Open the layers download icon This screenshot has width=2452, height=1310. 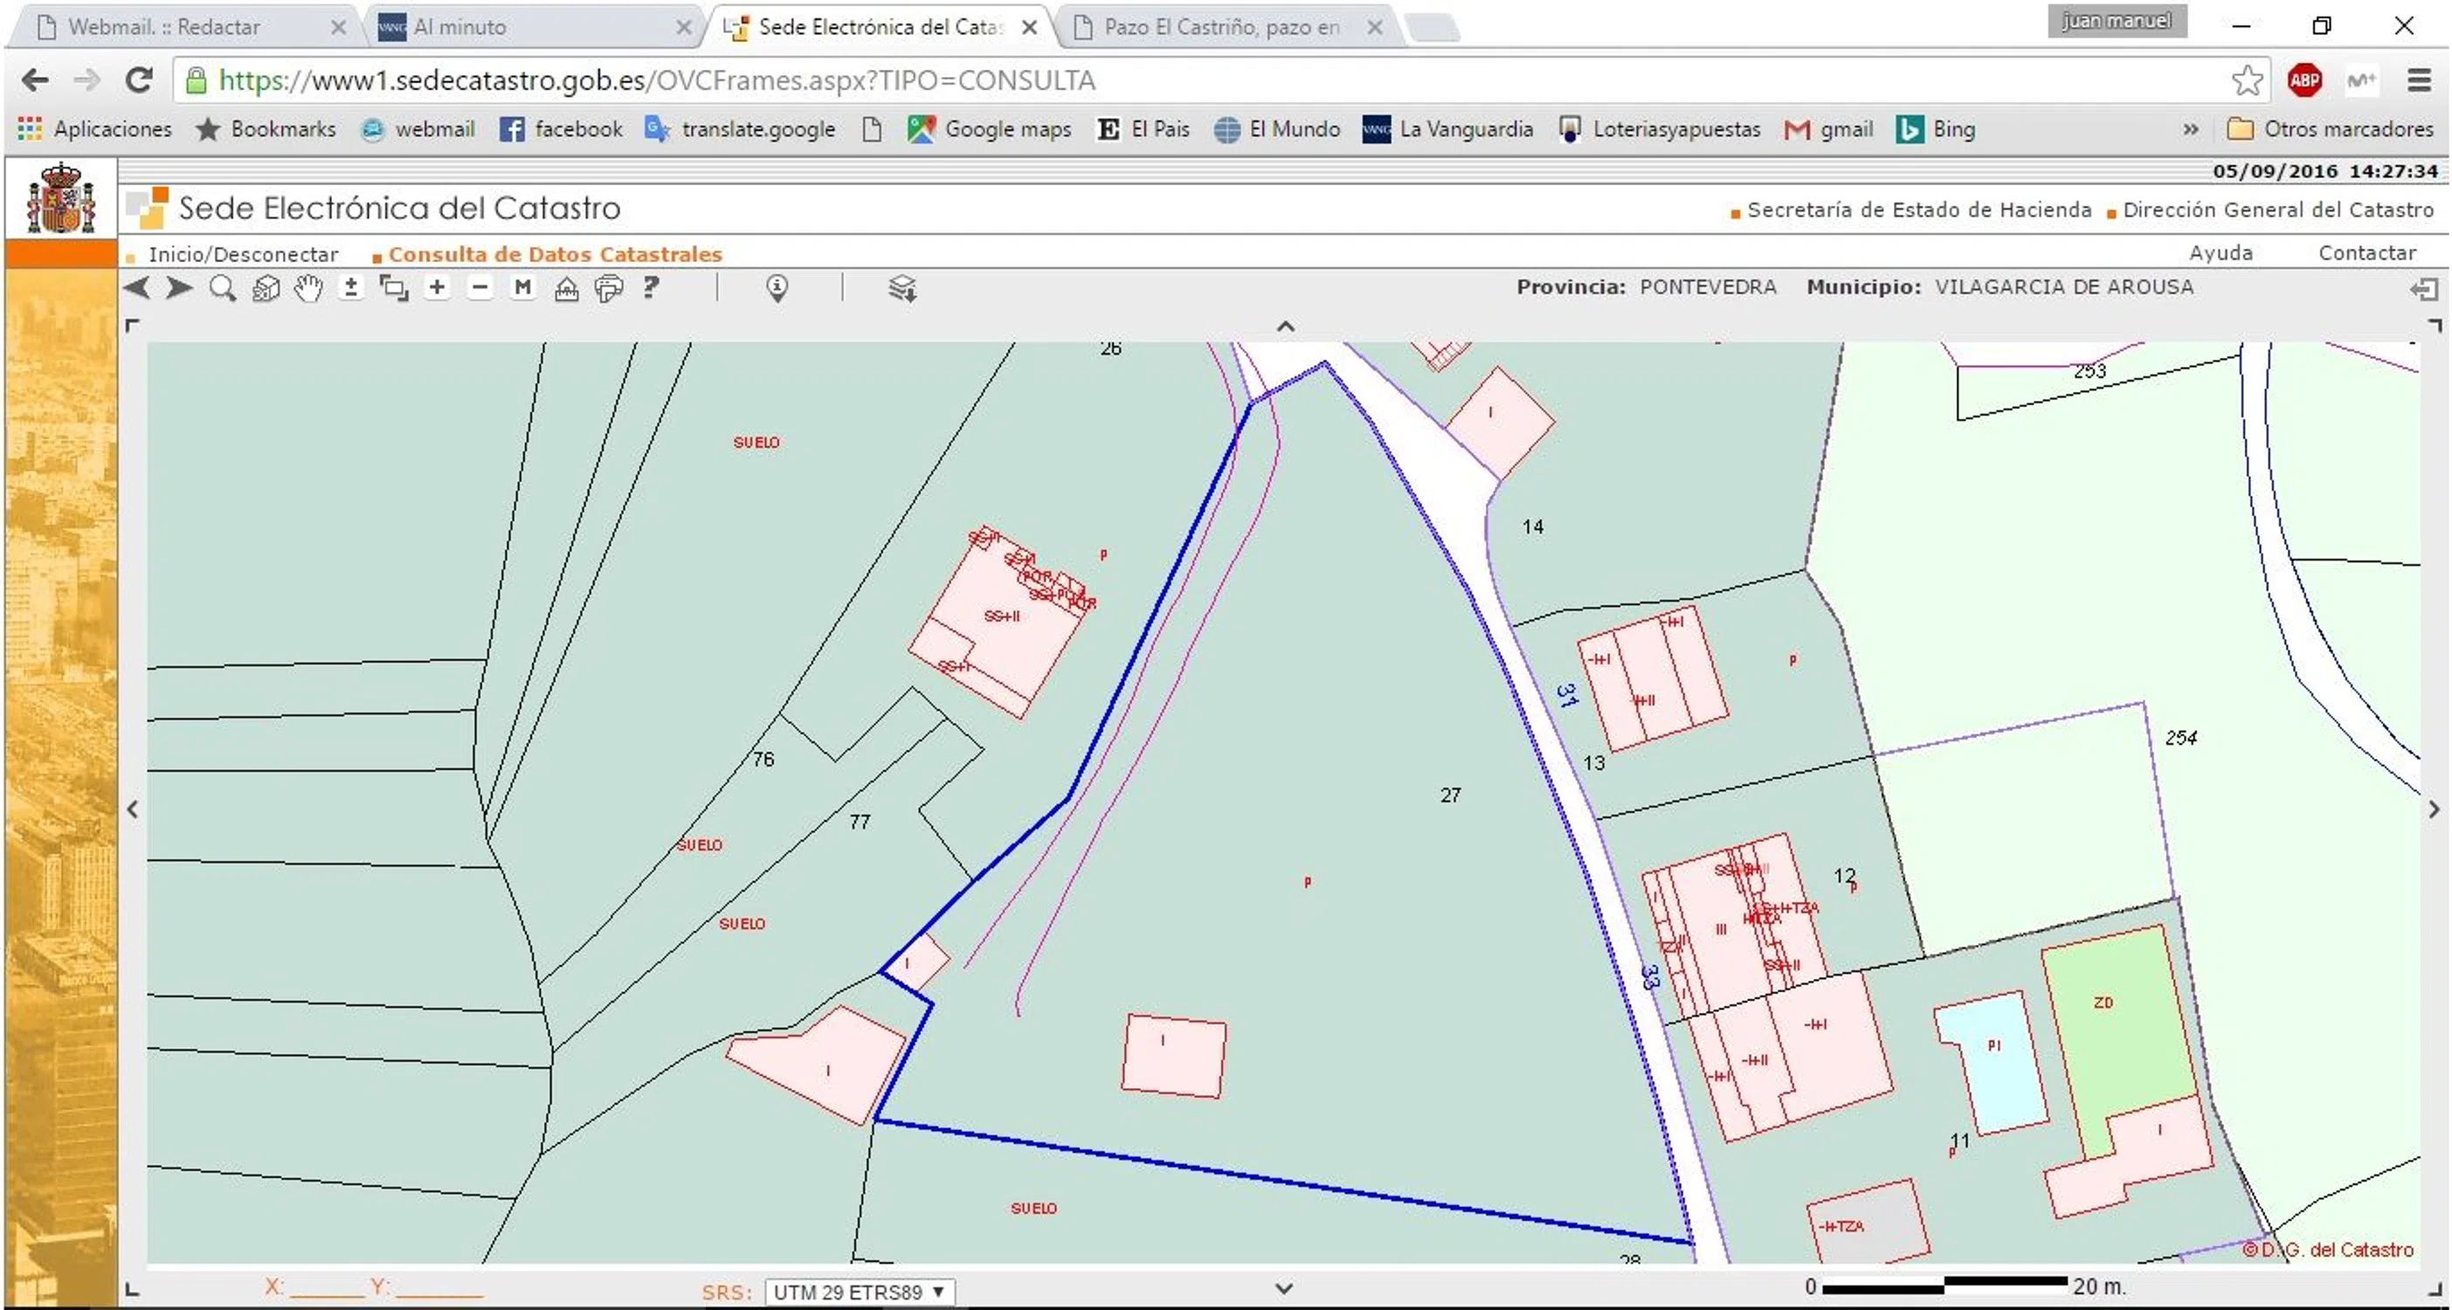pos(901,287)
